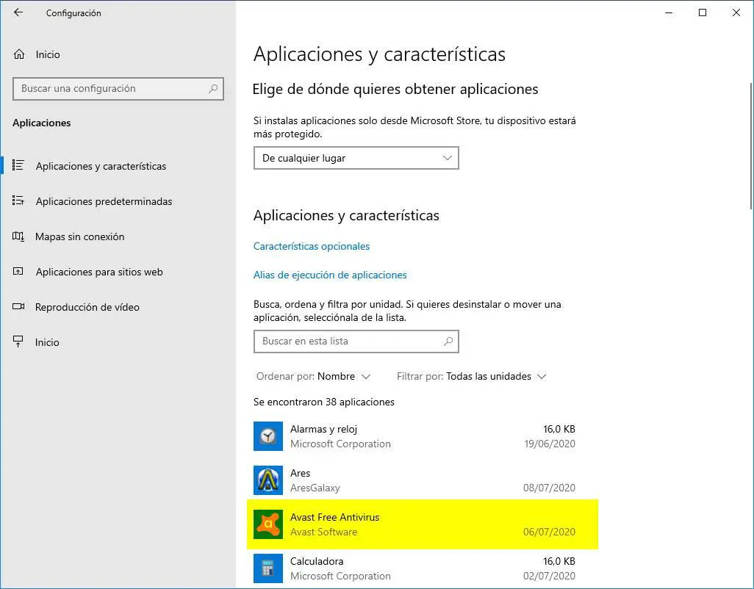Select Aplicaciones y características list icon
Viewport: 754px width, 589px height.
click(18, 165)
